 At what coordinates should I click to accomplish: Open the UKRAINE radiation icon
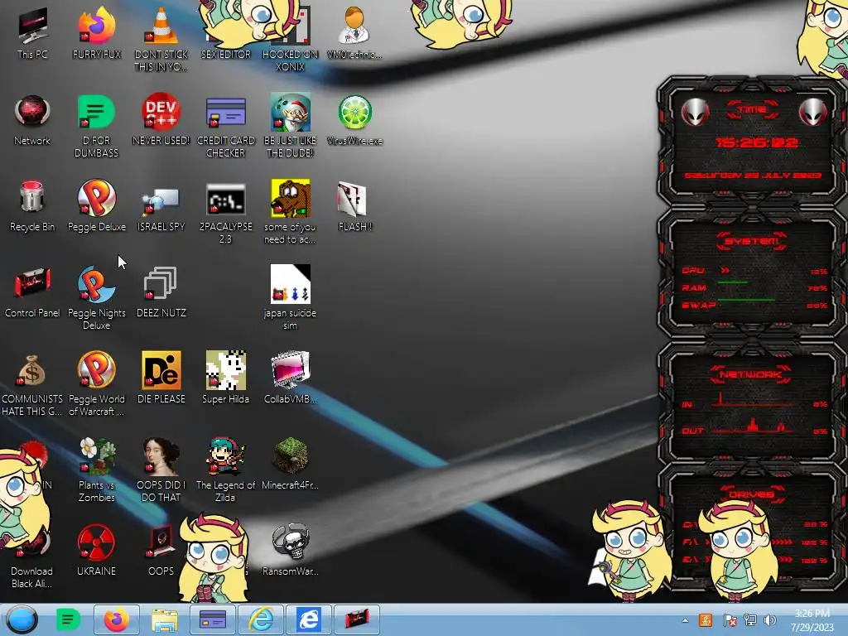[x=96, y=551]
